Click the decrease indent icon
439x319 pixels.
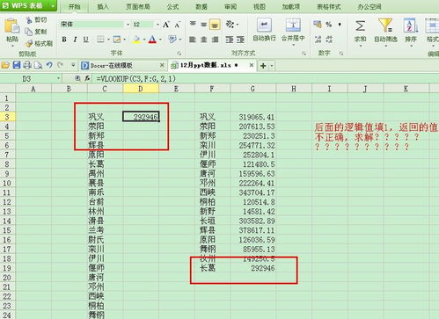pos(230,40)
